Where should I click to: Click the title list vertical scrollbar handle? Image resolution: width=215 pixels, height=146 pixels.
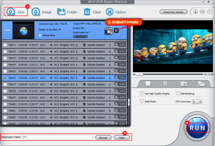click(129, 102)
